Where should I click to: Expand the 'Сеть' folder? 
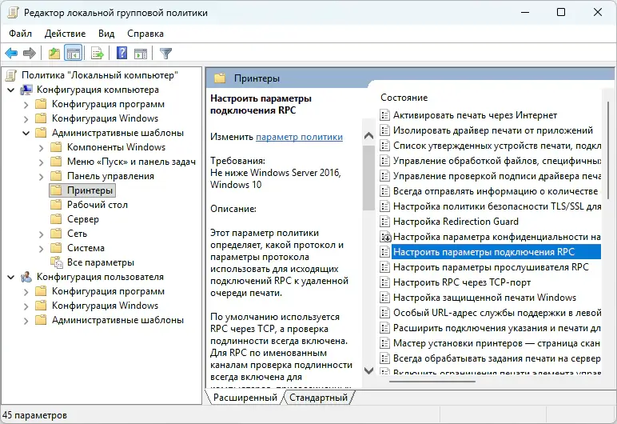[41, 234]
